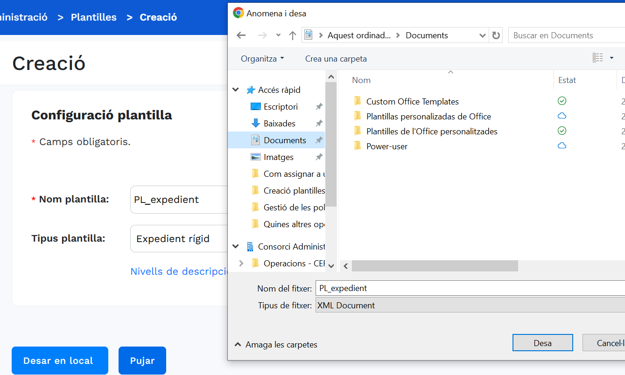Click file list scroll left arrow
The height and width of the screenshot is (375, 625).
[x=346, y=266]
